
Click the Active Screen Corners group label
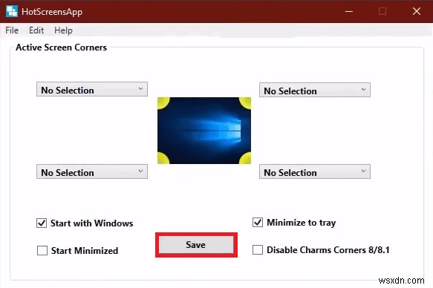62,48
